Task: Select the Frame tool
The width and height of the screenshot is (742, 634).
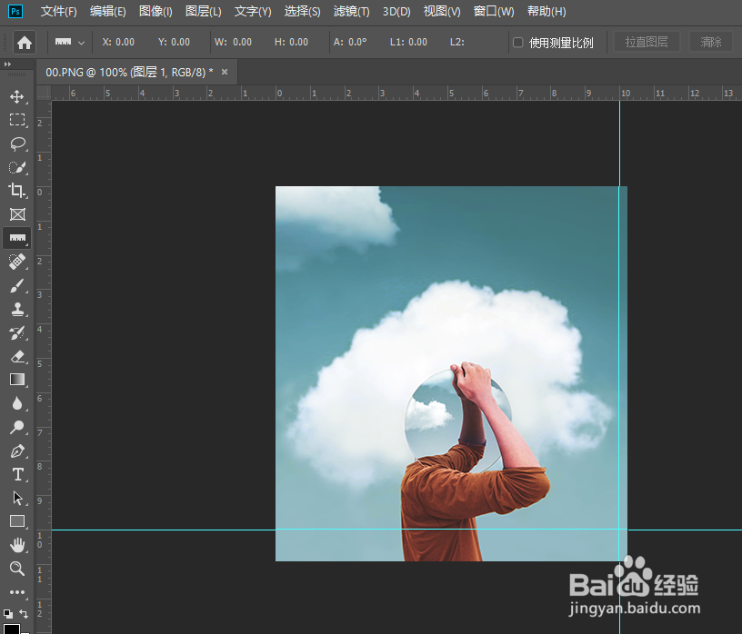Action: point(17,214)
